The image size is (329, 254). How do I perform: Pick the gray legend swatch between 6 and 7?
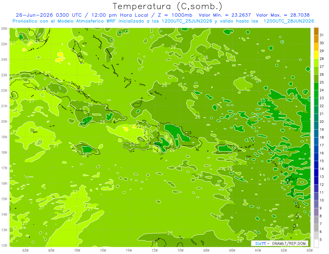316,228
